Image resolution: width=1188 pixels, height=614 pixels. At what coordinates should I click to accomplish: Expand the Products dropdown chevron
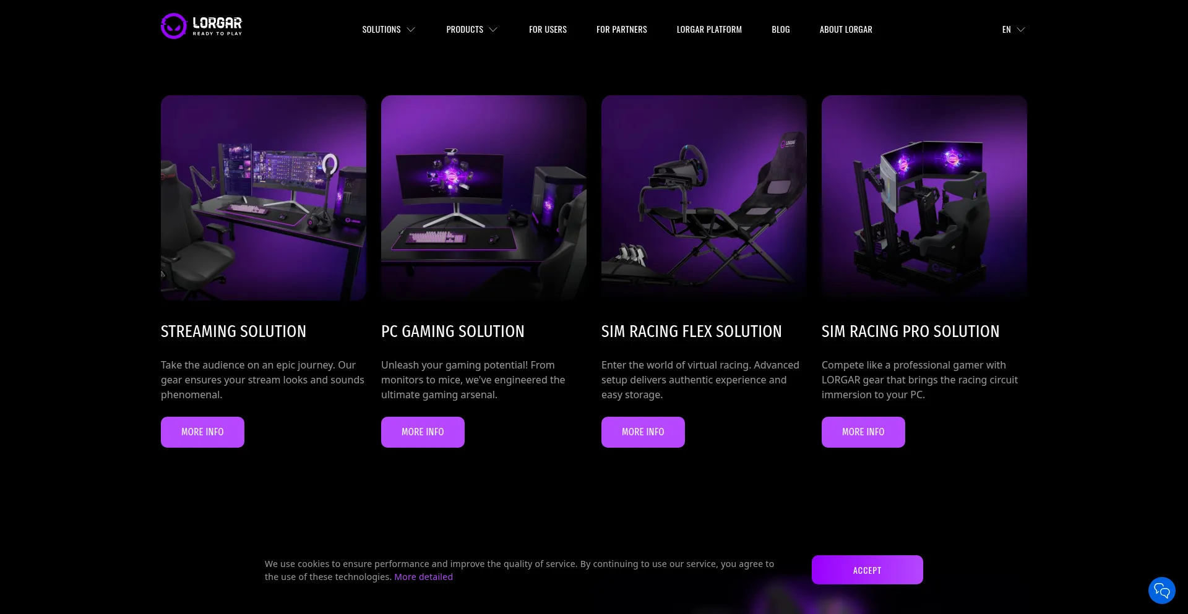(x=493, y=30)
